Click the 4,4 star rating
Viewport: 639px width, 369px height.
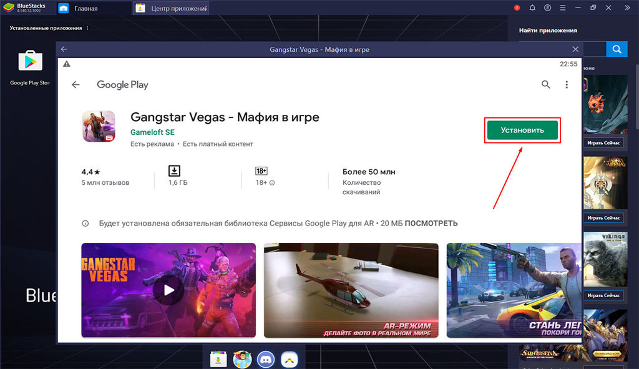[x=90, y=172]
